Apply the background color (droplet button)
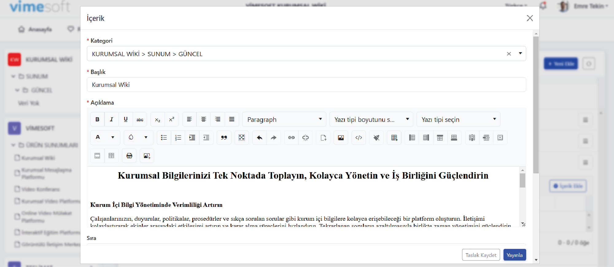This screenshot has width=614, height=267. tap(131, 137)
